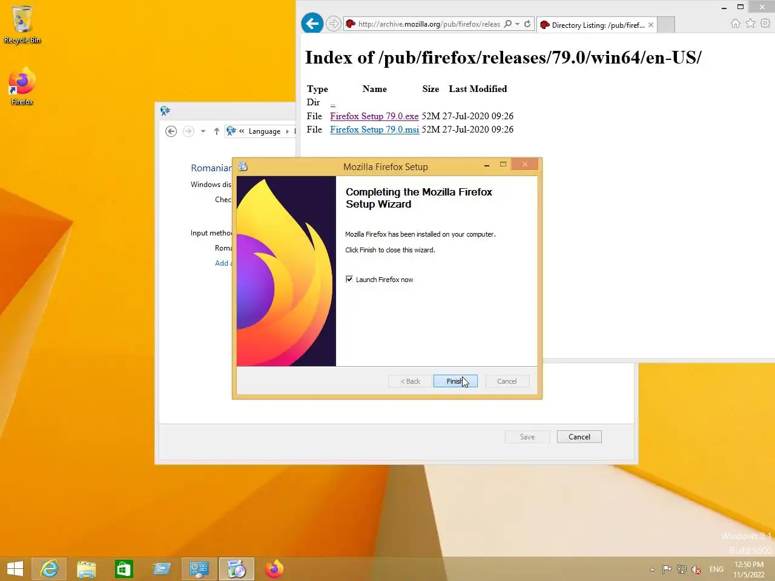The image size is (775, 581).
Task: Open recent locations dropdown in Language window
Action: click(203, 131)
